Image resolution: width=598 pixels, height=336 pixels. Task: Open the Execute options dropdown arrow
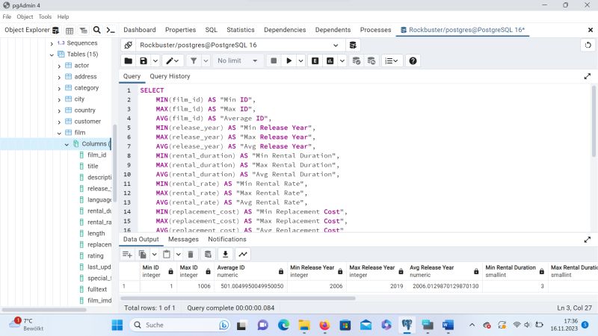[301, 60]
